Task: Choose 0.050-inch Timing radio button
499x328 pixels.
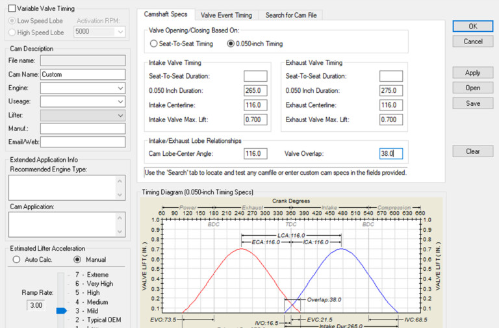Action: coord(231,44)
